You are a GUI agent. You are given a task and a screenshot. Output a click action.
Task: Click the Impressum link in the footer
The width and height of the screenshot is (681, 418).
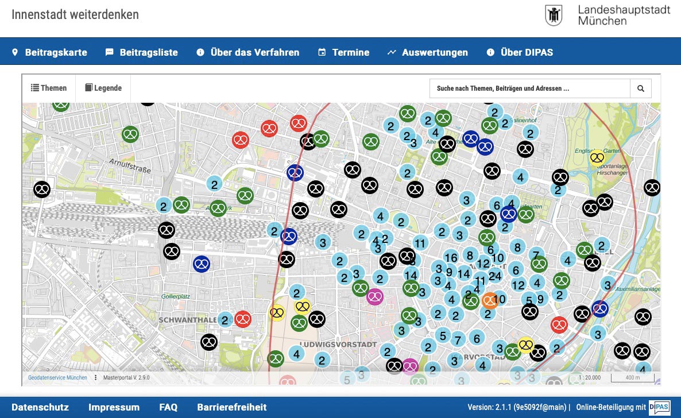pos(114,407)
